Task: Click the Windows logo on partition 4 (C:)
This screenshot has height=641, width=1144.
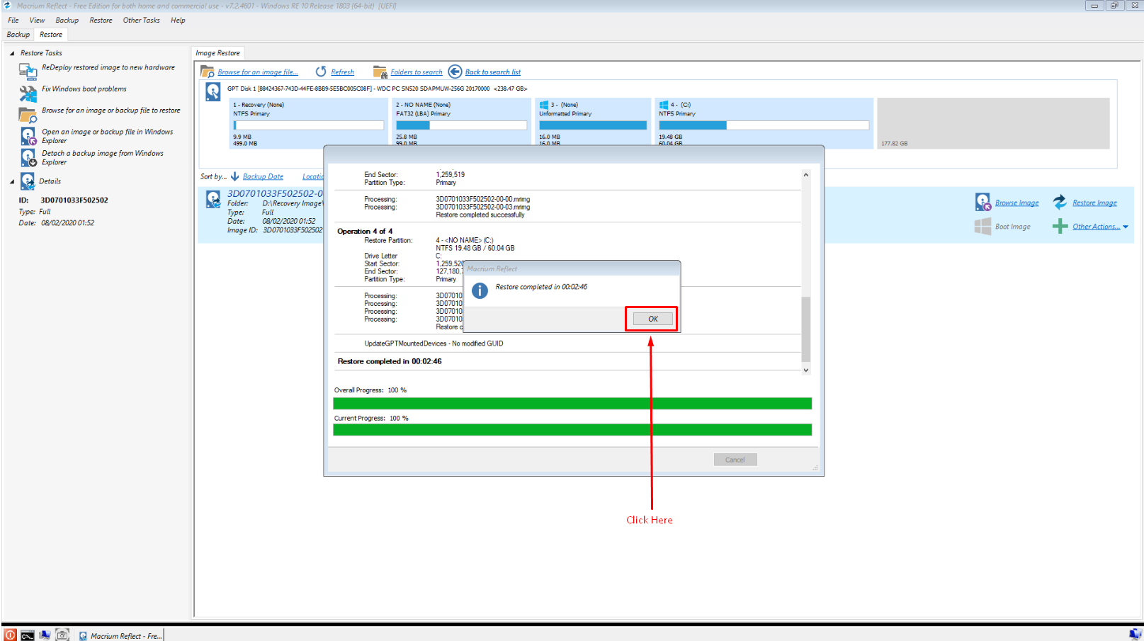Action: pos(664,105)
